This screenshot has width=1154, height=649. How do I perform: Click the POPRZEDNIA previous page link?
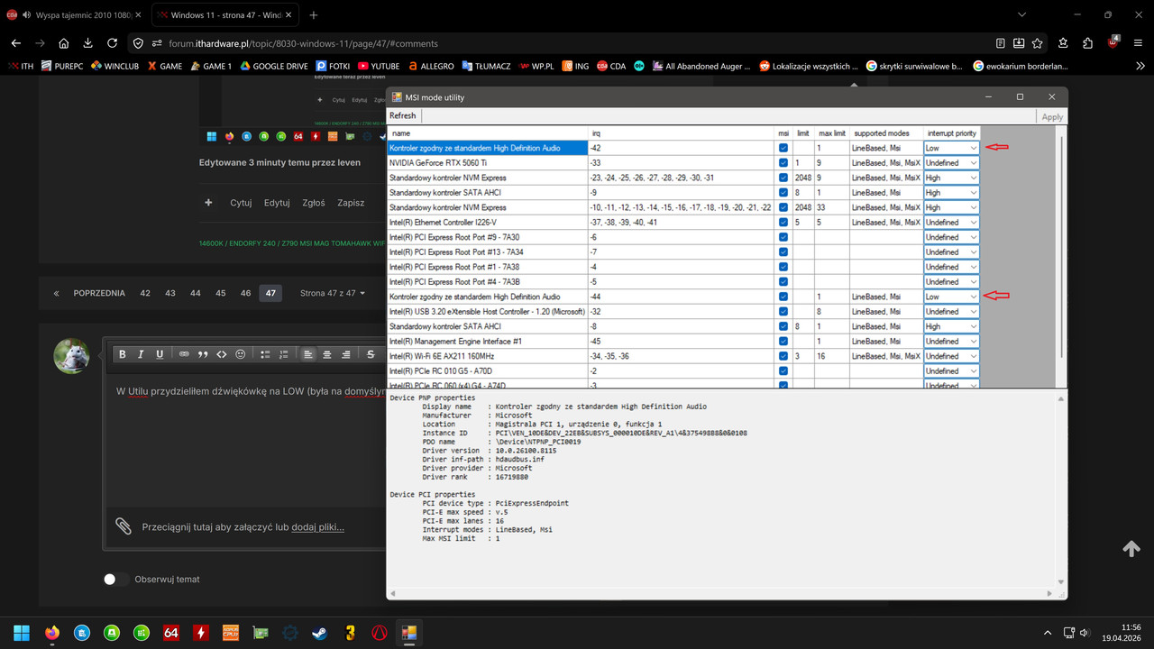pyautogui.click(x=99, y=293)
